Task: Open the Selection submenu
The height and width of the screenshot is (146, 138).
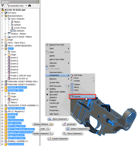Action: click(x=58, y=63)
